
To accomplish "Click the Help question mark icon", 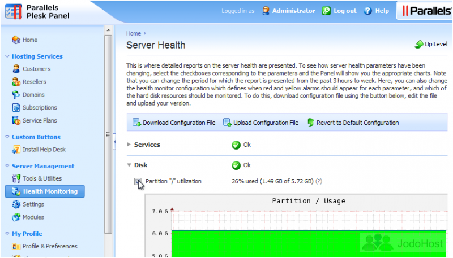I will pyautogui.click(x=367, y=11).
